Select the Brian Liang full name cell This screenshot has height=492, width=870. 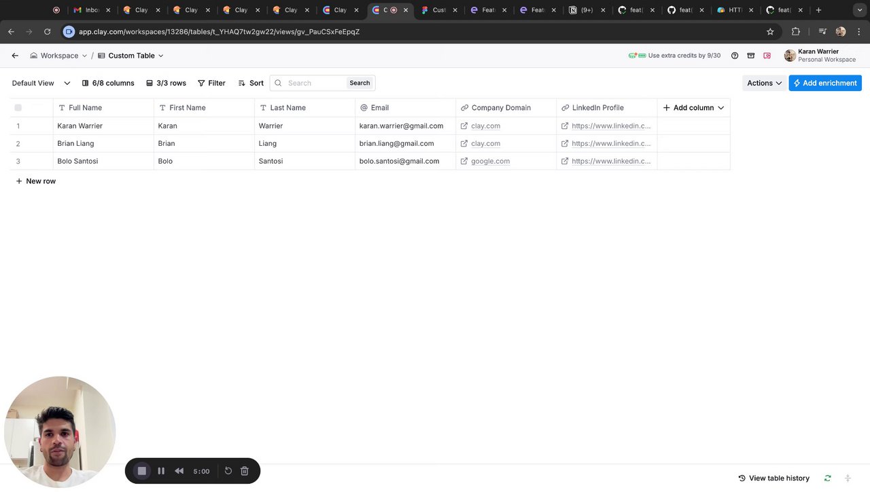click(103, 143)
